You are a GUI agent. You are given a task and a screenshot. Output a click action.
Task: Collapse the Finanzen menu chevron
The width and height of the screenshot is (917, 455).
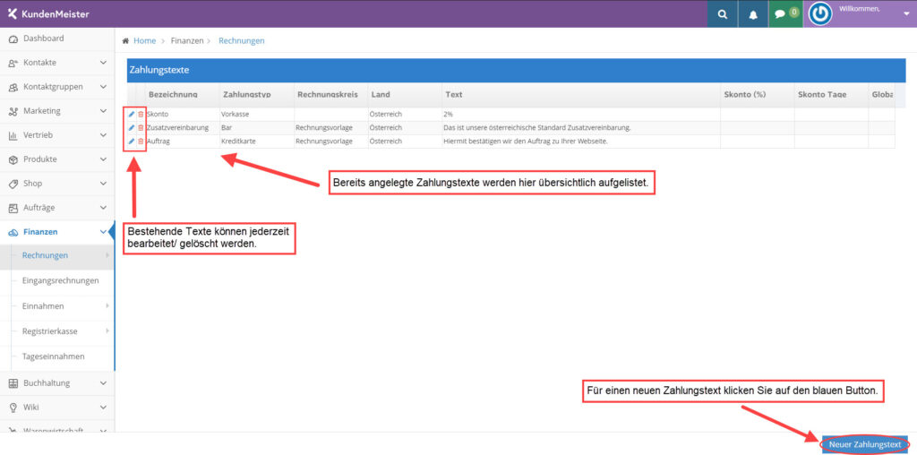coord(104,232)
